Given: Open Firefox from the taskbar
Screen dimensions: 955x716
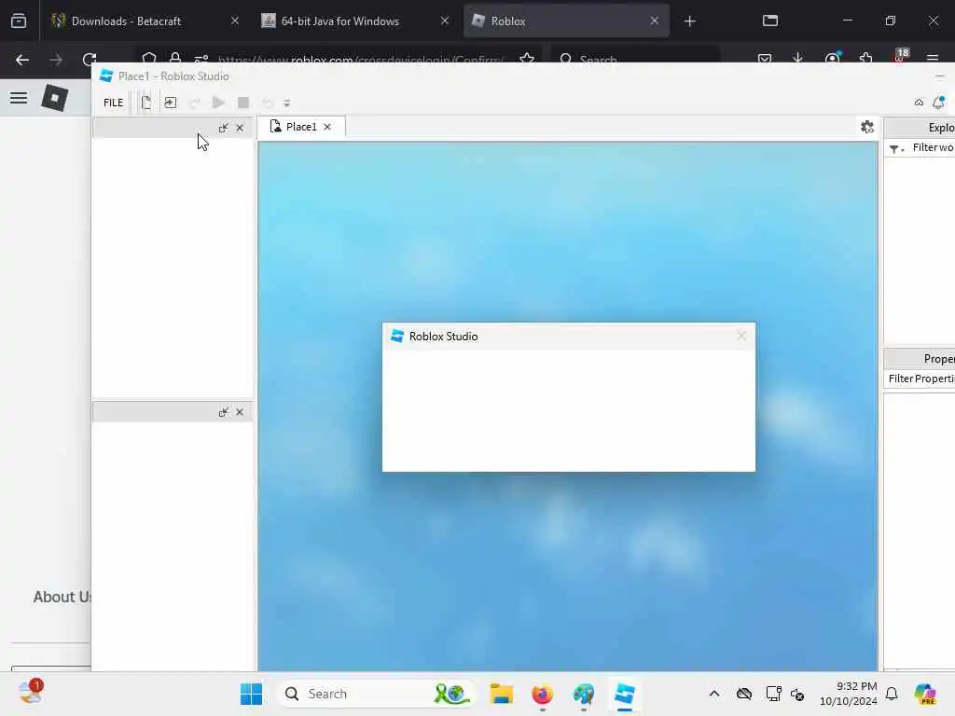Looking at the screenshot, I should [x=542, y=694].
